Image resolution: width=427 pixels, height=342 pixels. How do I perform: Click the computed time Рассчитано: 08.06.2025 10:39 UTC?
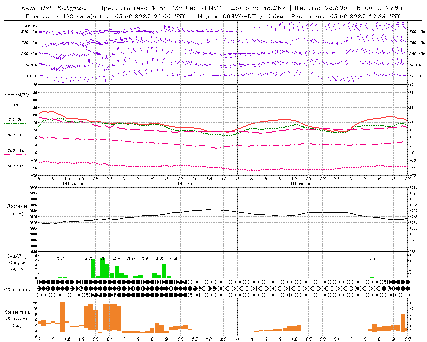point(346,16)
